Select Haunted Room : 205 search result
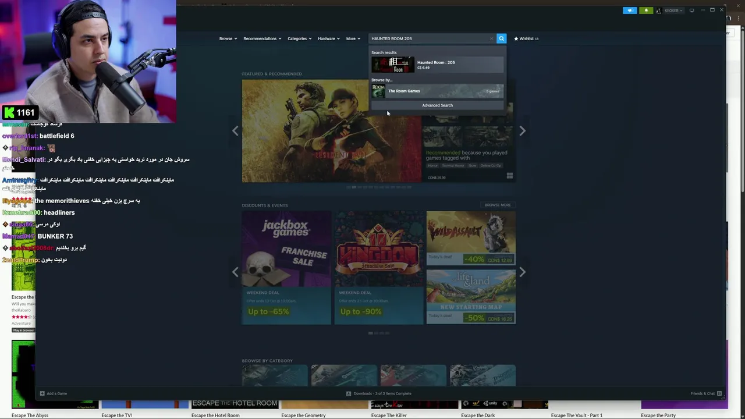The height and width of the screenshot is (419, 745). pos(438,65)
